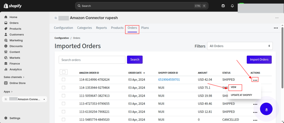Open Marketing in the sidebar
This screenshot has height=123, width=284.
(16, 40)
